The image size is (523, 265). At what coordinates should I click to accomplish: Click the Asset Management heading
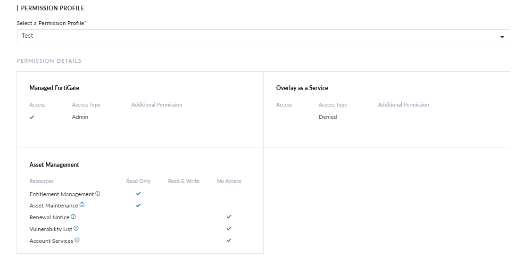pyautogui.click(x=54, y=165)
